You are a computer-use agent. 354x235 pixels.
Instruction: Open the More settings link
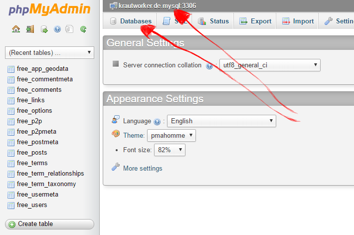[x=143, y=168]
